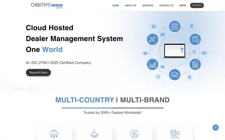
Task: Click the small camera icon
Action: point(154,27)
